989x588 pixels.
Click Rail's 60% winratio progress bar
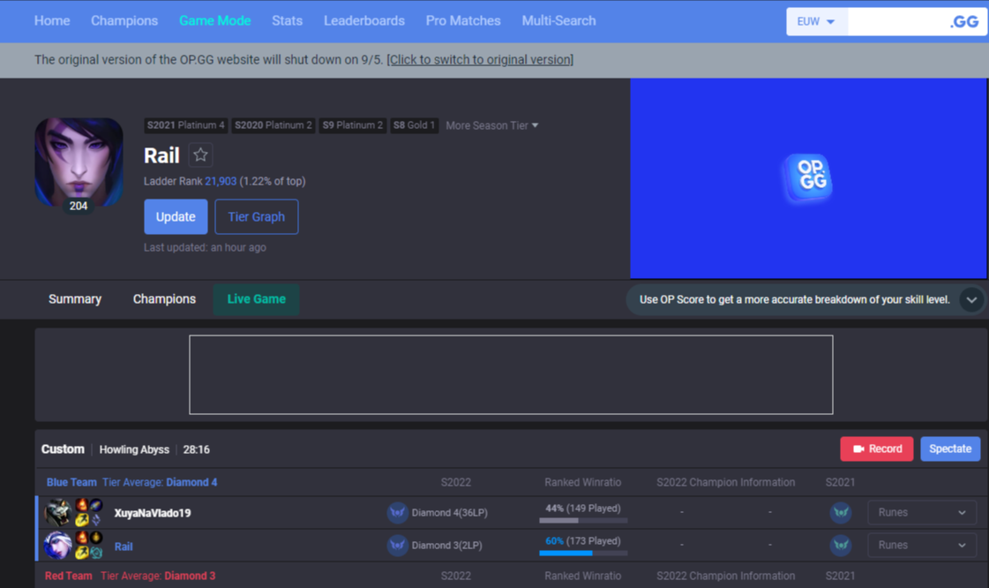tap(583, 554)
